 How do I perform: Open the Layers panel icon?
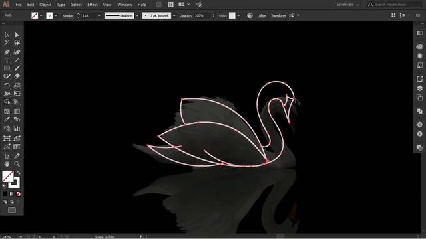(420, 88)
